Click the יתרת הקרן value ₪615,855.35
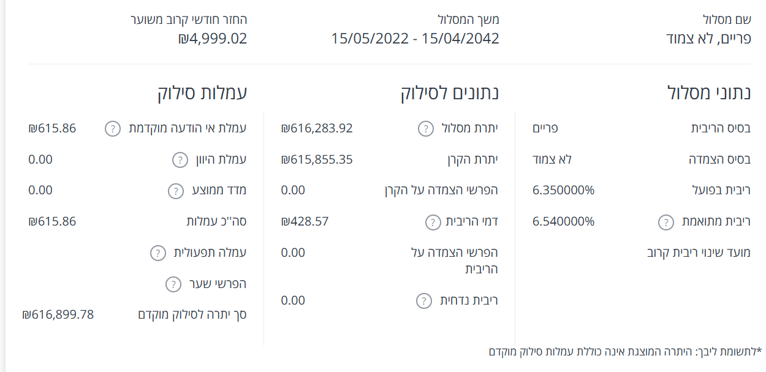This screenshot has width=766, height=372. (x=317, y=159)
